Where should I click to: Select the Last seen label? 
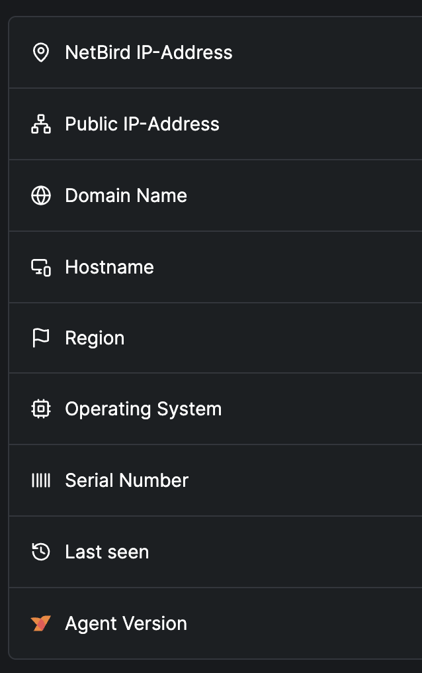pyautogui.click(x=107, y=552)
